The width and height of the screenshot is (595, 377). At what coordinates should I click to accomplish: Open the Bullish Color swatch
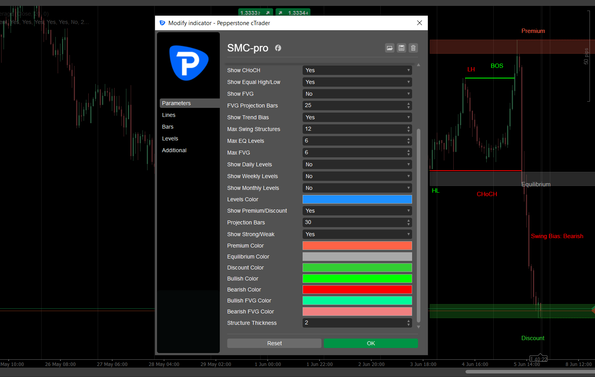[x=357, y=279]
